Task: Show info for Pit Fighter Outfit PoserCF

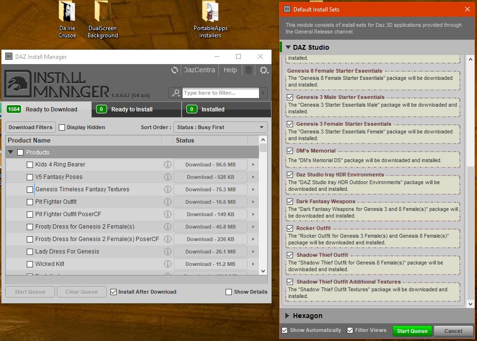Action: pyautogui.click(x=168, y=214)
